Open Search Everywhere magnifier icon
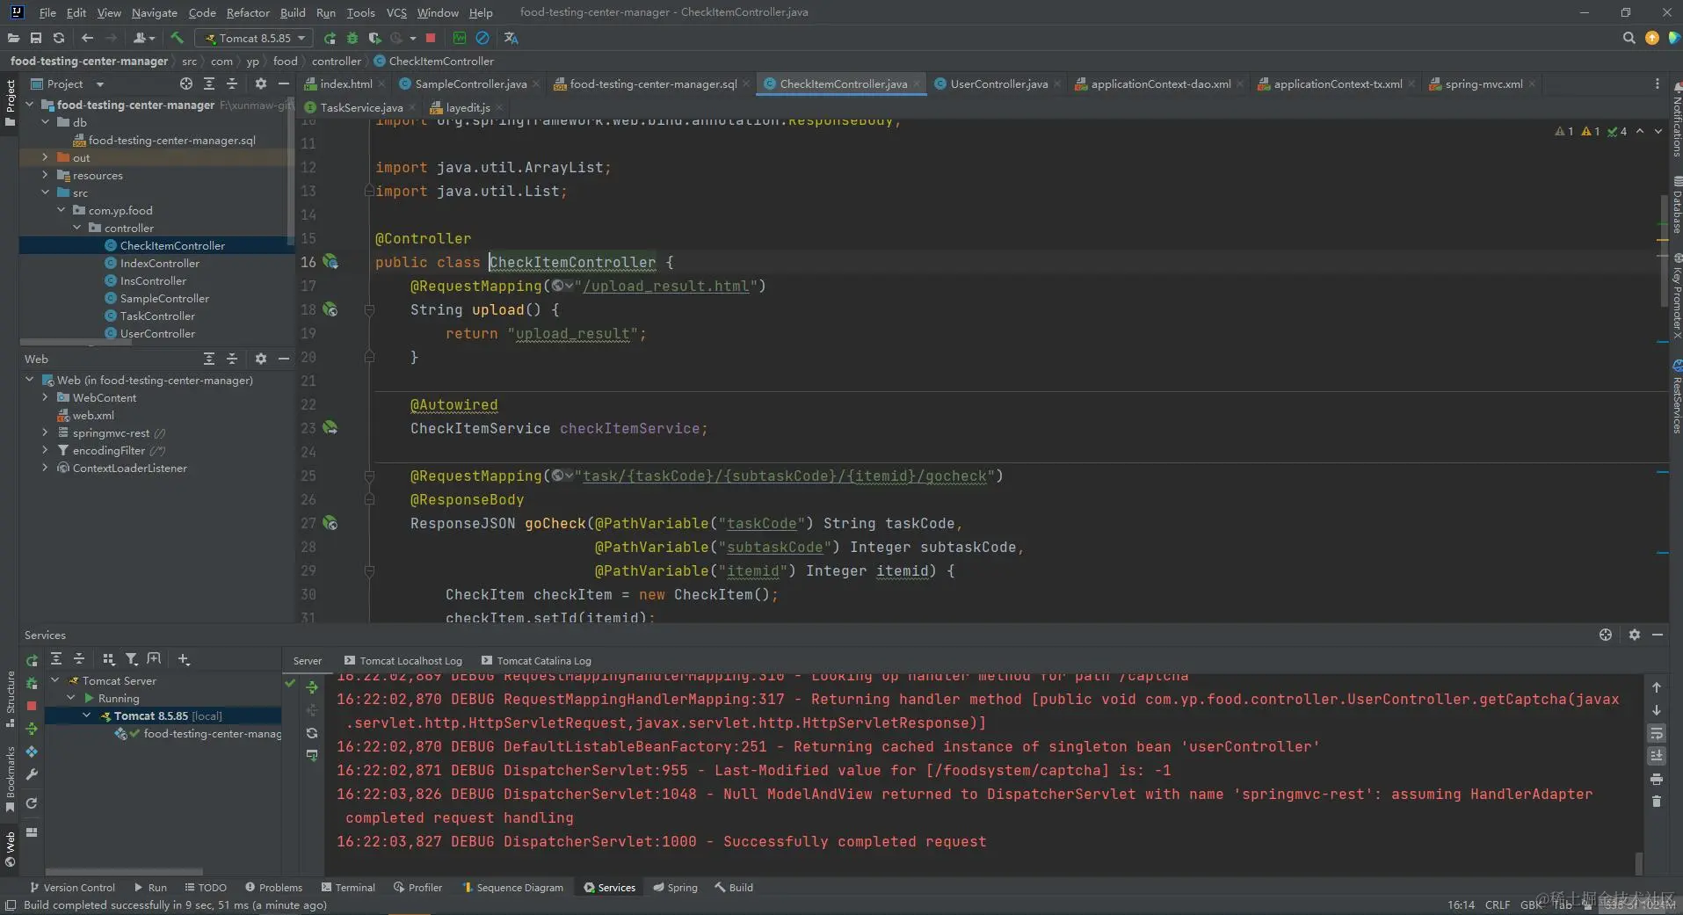This screenshot has width=1683, height=915. (1629, 38)
